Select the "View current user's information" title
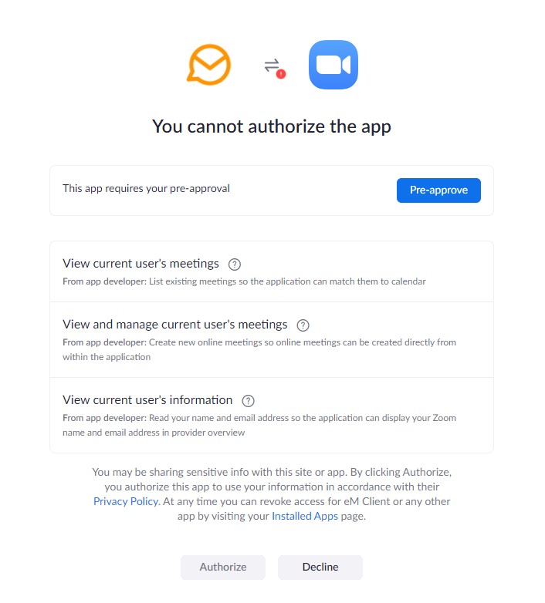Image resolution: width=545 pixels, height=603 pixels. point(147,400)
